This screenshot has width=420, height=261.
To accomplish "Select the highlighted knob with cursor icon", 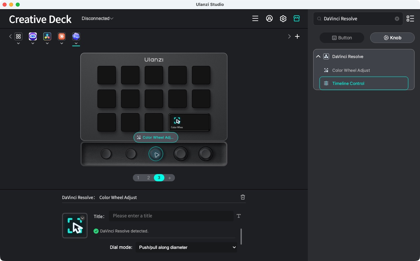I will 156,154.
